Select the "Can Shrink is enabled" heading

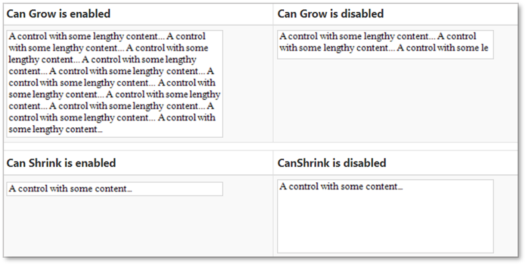coord(61,163)
